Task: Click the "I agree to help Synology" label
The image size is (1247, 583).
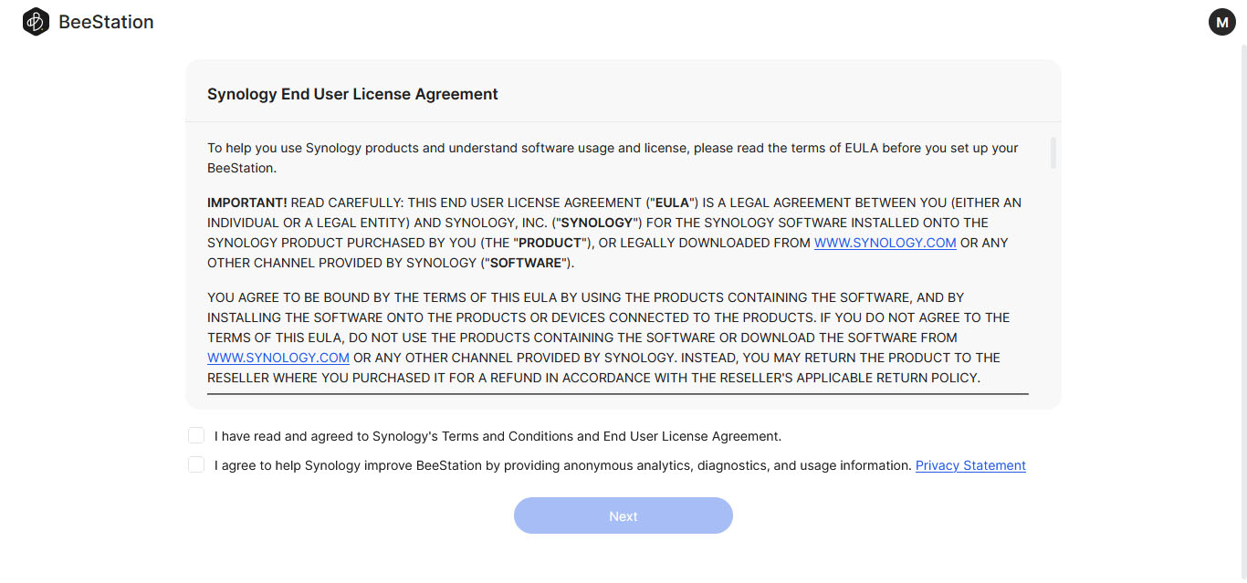Action: pos(562,465)
